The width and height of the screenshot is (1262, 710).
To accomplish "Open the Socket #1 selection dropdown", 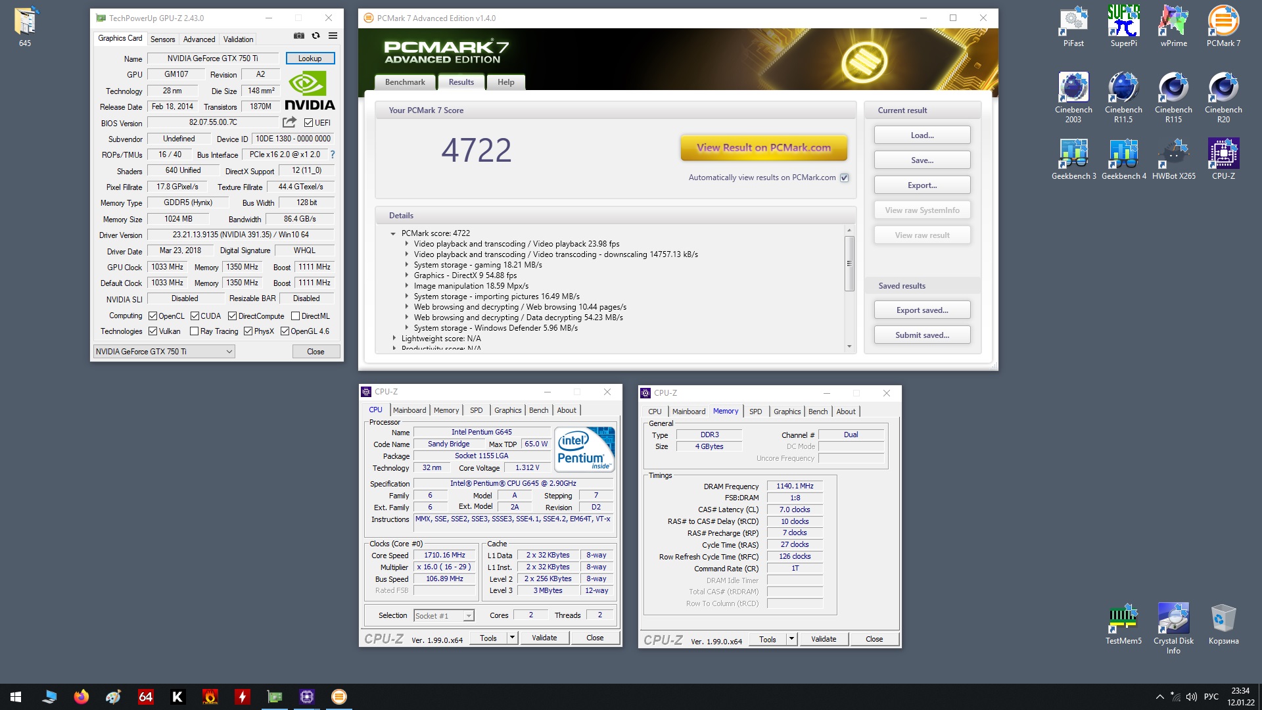I will (x=444, y=616).
